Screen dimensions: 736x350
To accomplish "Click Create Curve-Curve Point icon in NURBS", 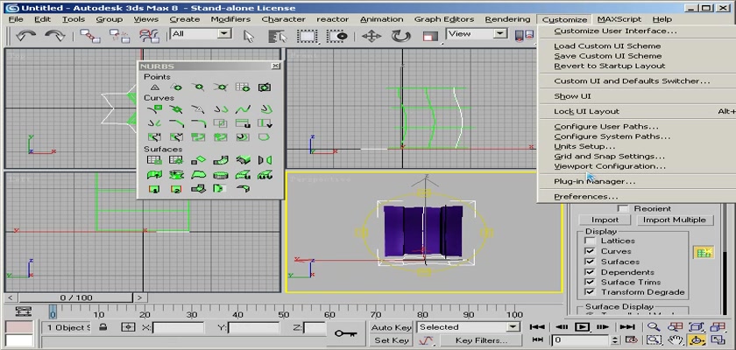I will click(x=220, y=87).
